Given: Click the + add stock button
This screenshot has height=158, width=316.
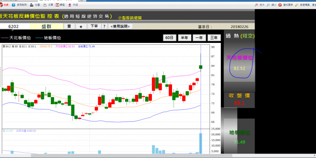Looking at the screenshot, I should pyautogui.click(x=81, y=26).
